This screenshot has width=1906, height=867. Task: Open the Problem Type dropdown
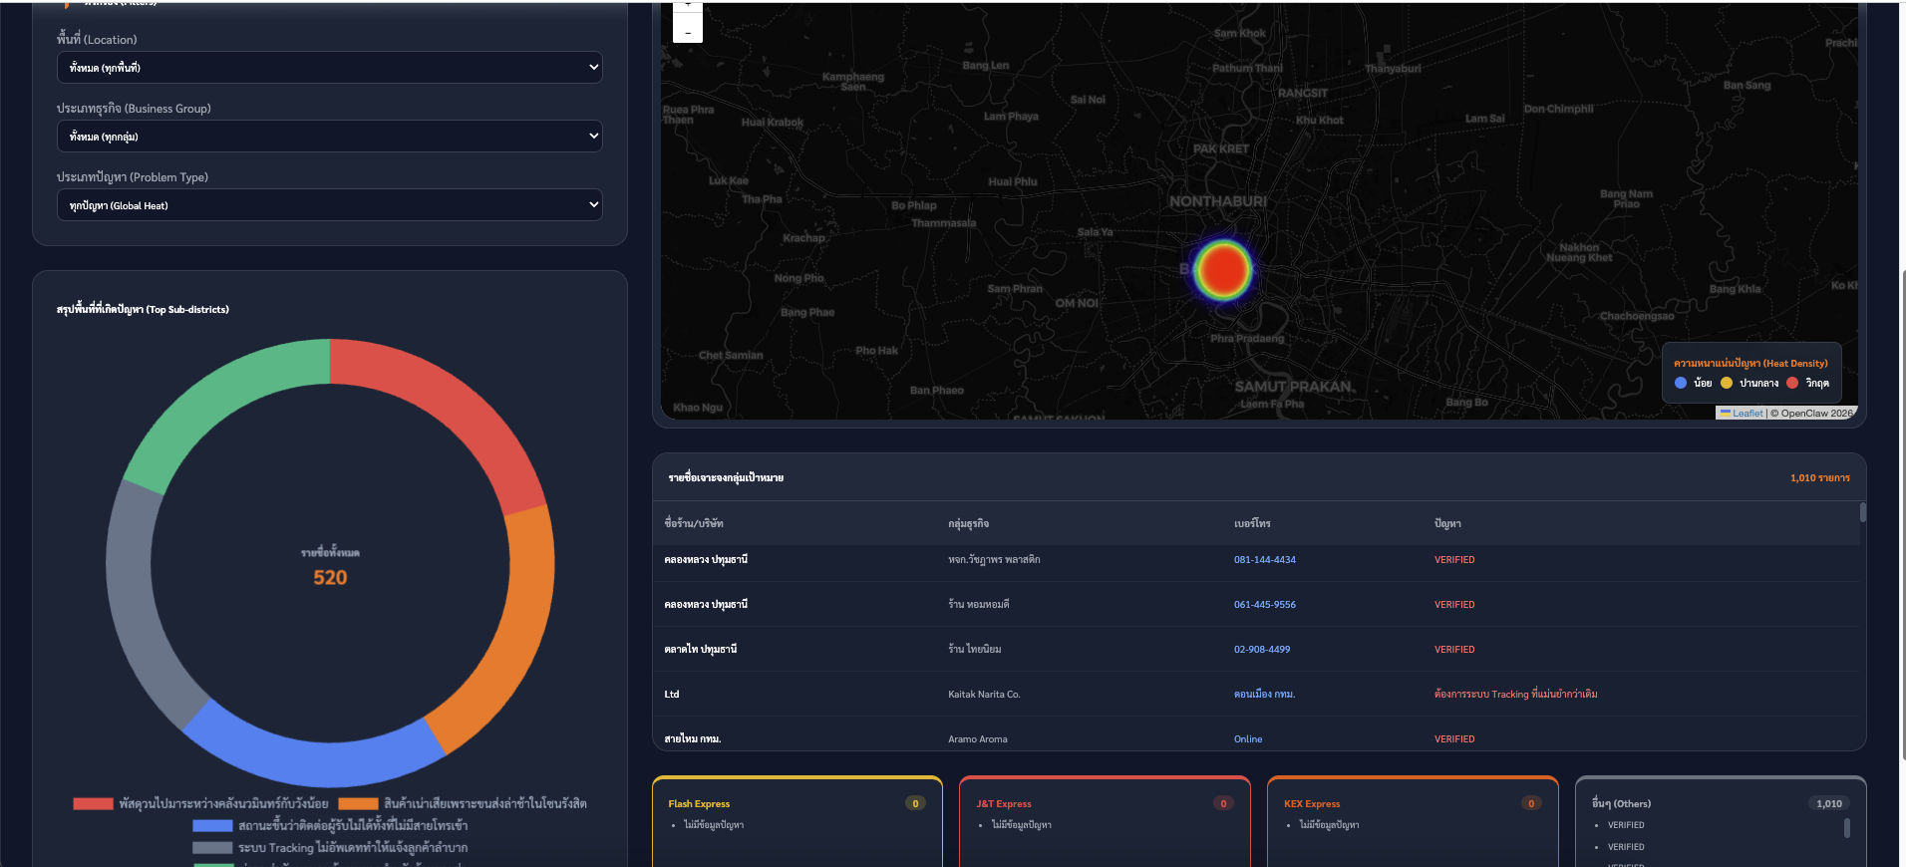pos(330,205)
